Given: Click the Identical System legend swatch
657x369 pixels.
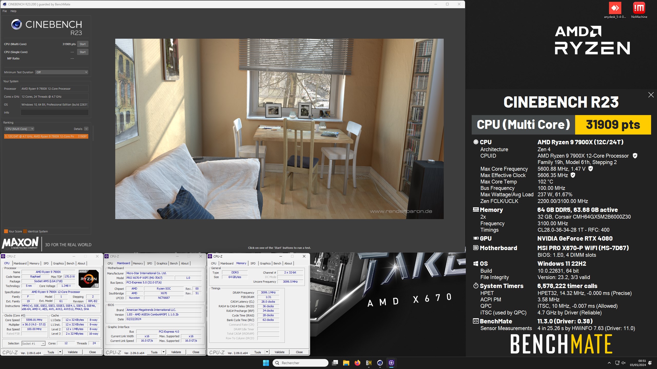Looking at the screenshot, I should point(25,231).
